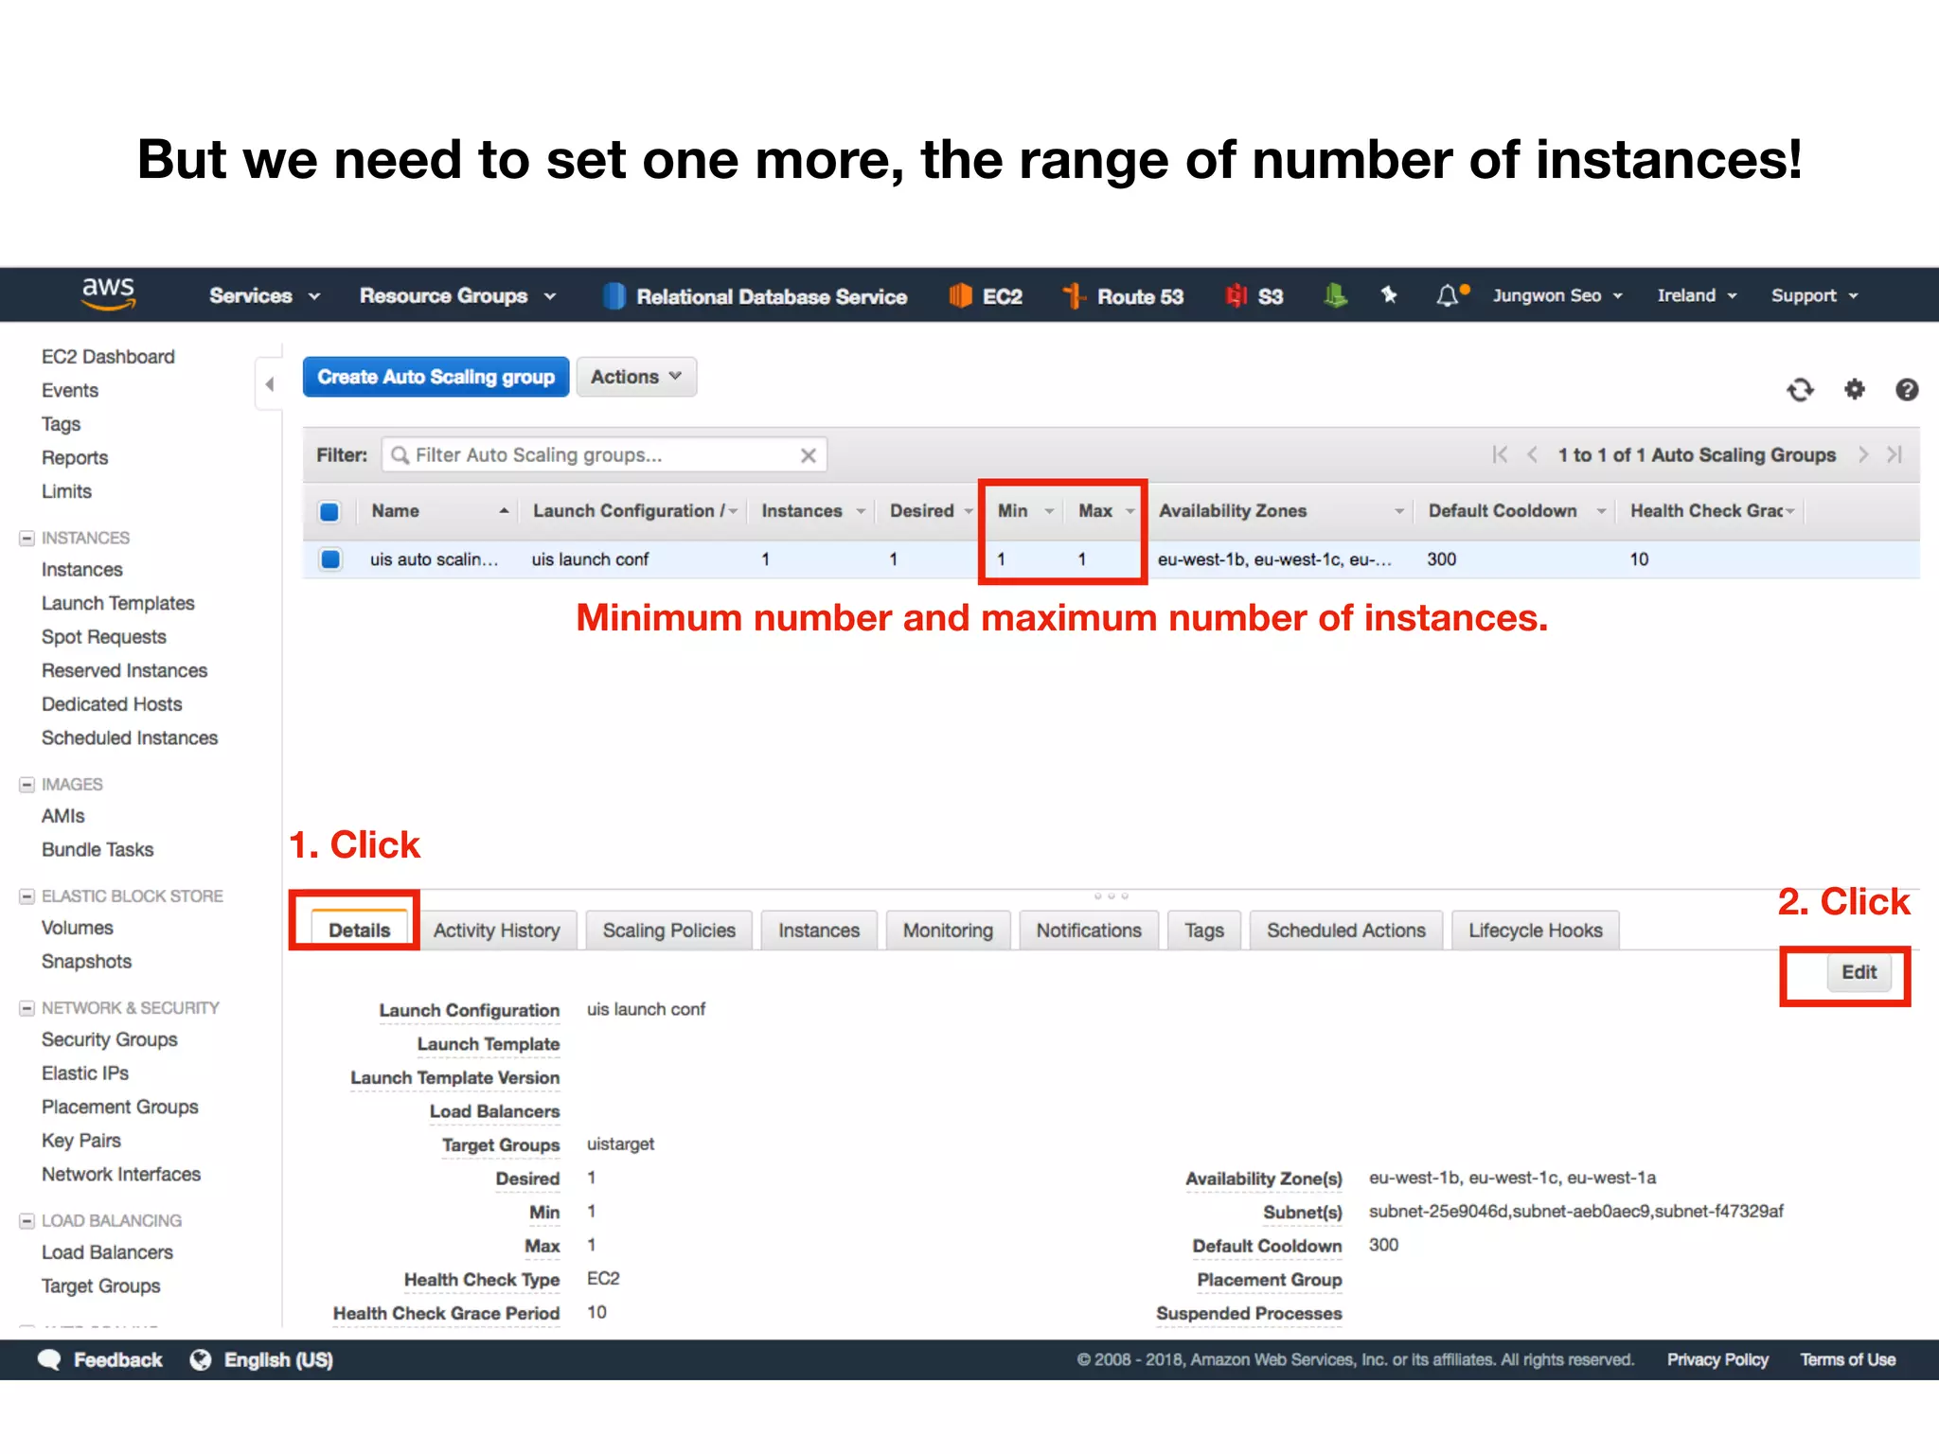Open the Jungwon Seo account menu

click(1557, 295)
